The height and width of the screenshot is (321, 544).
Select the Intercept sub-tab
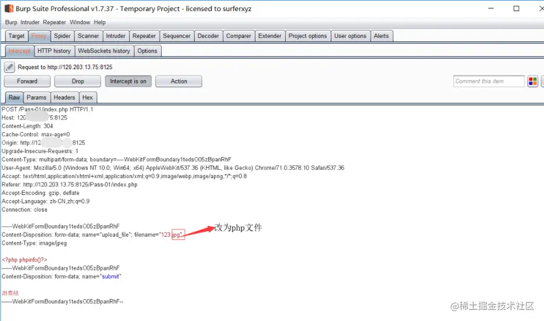click(x=19, y=51)
